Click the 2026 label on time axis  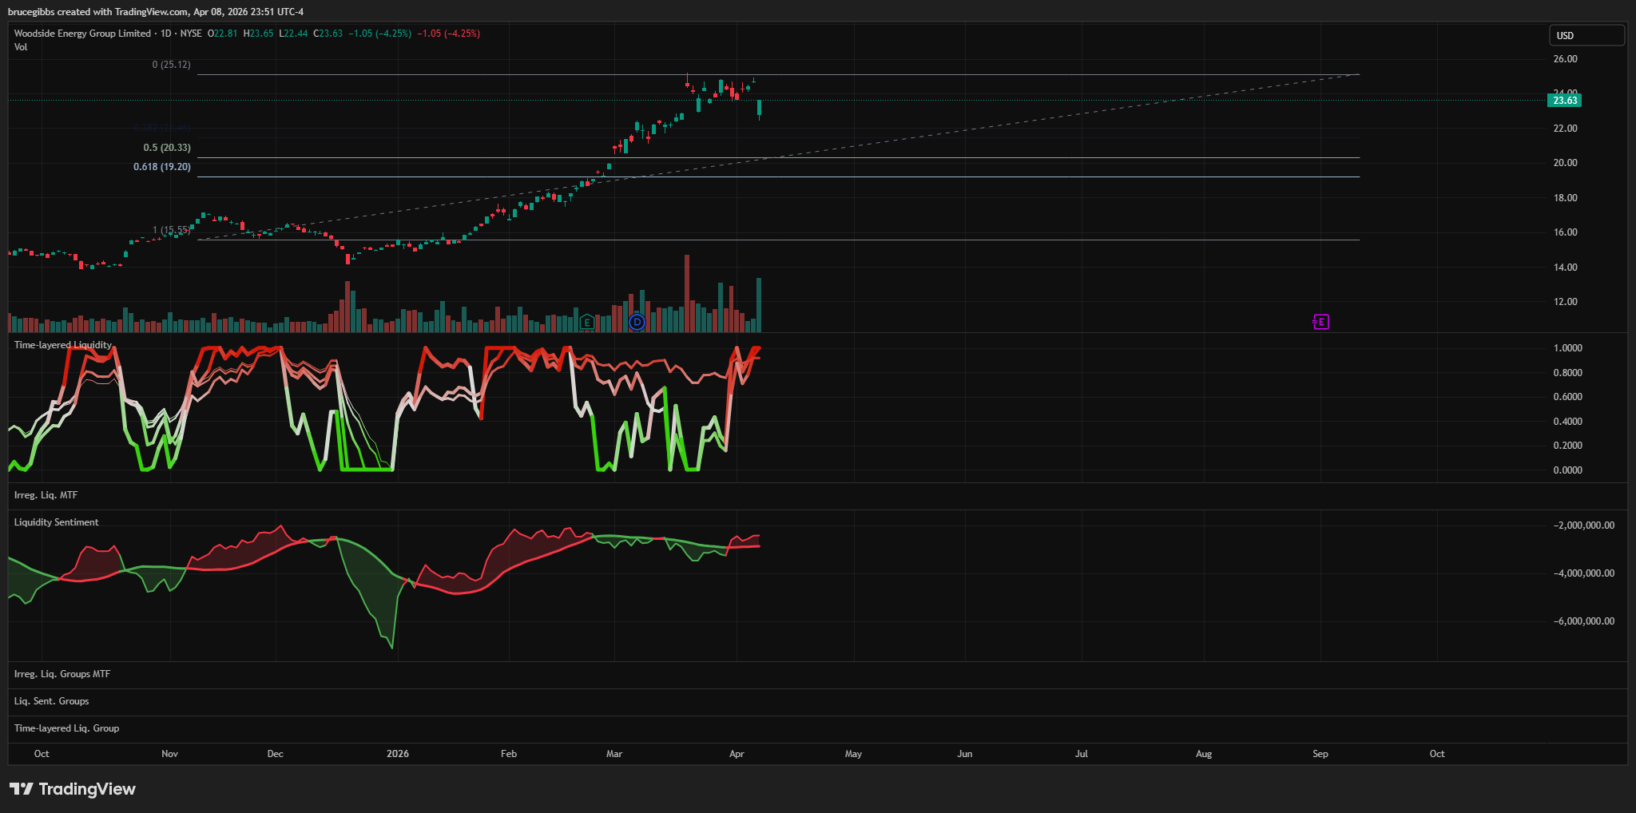397,754
